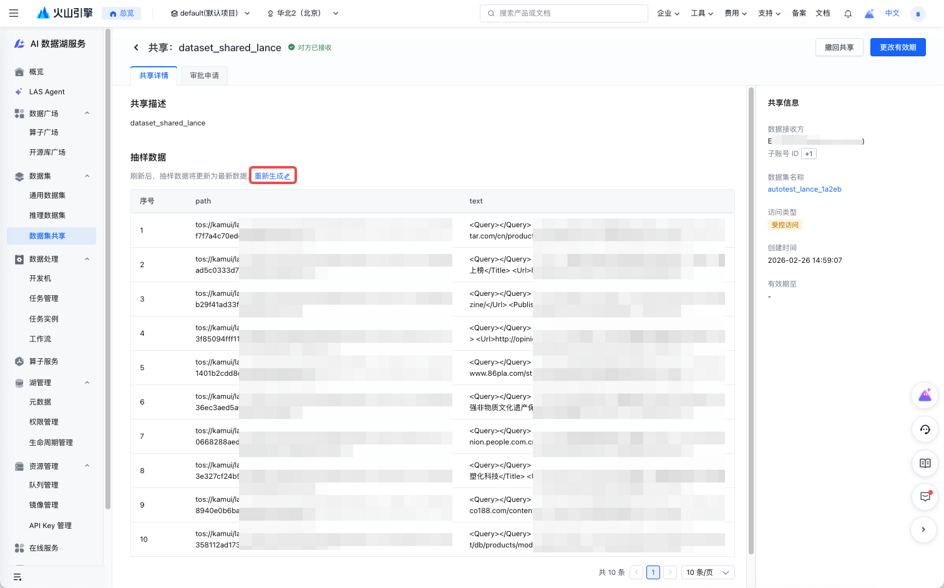Open the floating AI assistant icon
This screenshot has width=944, height=588.
[x=925, y=395]
